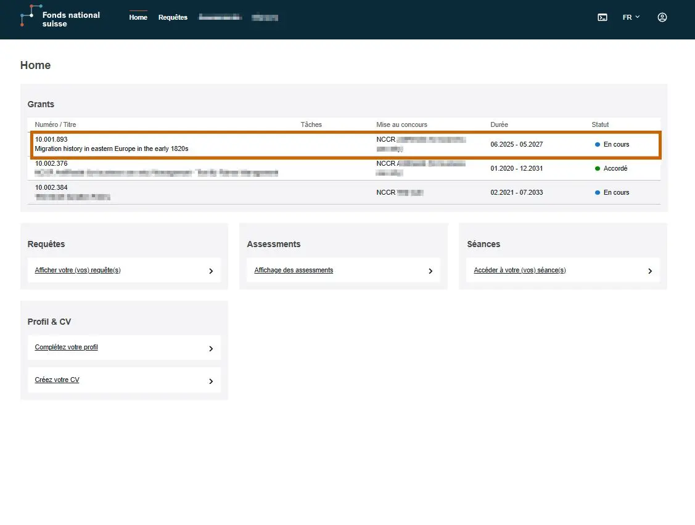
Task: Click the Accordé status
Action: pyautogui.click(x=611, y=168)
